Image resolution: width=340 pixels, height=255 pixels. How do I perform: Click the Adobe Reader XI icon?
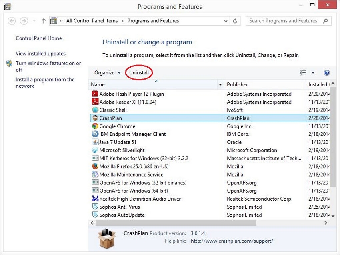pyautogui.click(x=95, y=102)
